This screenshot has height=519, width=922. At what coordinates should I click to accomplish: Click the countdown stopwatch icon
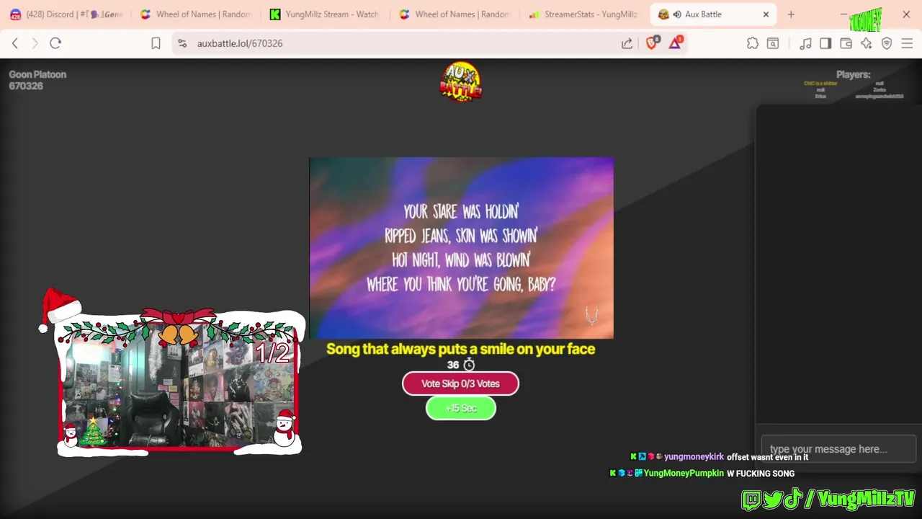(469, 365)
